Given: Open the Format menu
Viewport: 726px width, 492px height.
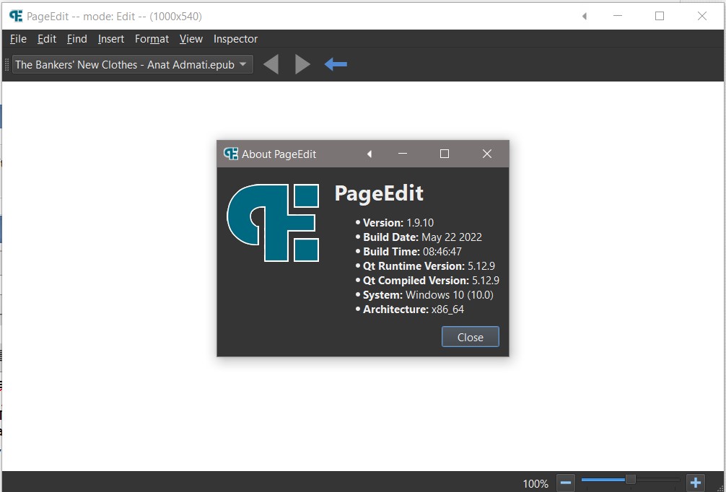Looking at the screenshot, I should [152, 39].
